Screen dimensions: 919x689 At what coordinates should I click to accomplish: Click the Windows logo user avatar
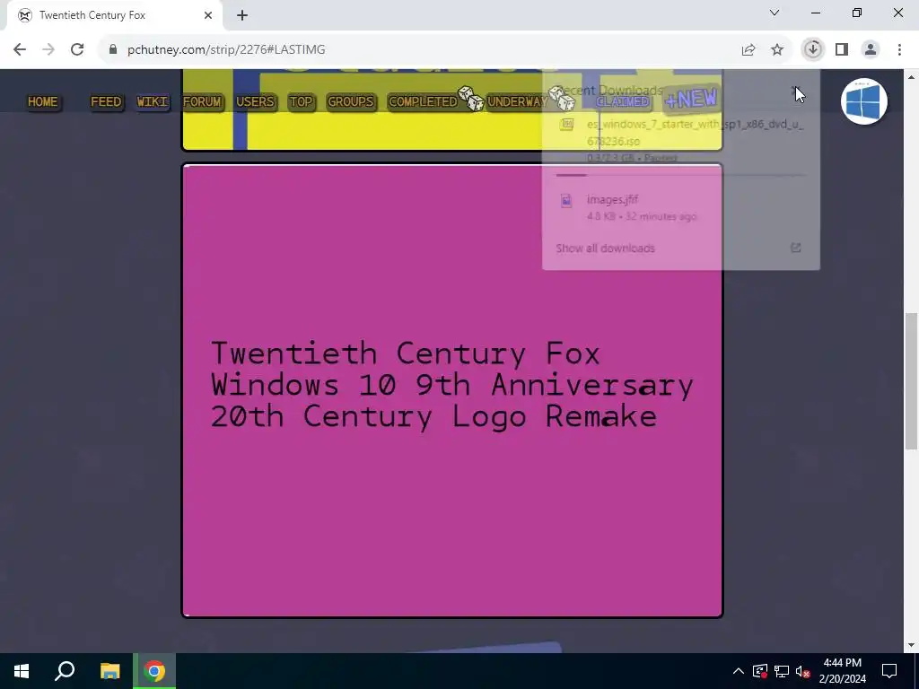[864, 101]
